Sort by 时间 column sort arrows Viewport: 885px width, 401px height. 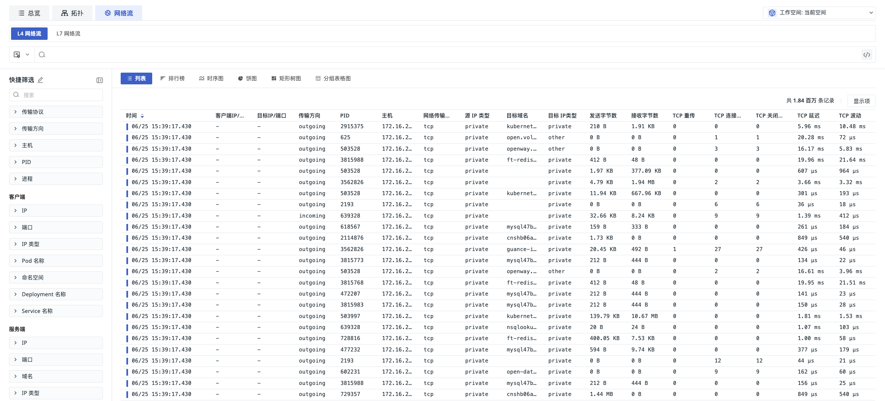pos(142,116)
